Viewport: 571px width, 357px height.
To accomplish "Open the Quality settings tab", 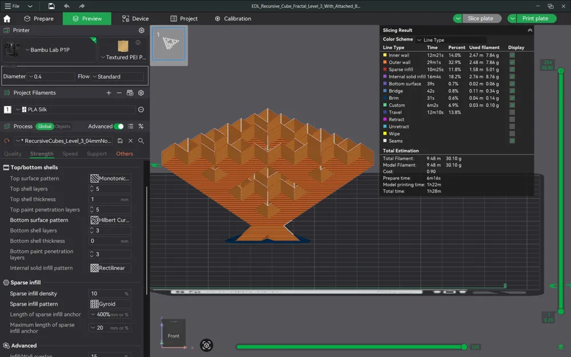I will tap(13, 154).
